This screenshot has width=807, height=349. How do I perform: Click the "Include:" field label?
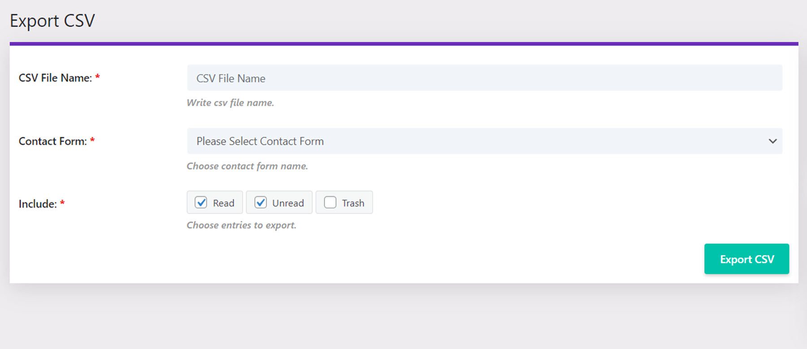point(38,204)
